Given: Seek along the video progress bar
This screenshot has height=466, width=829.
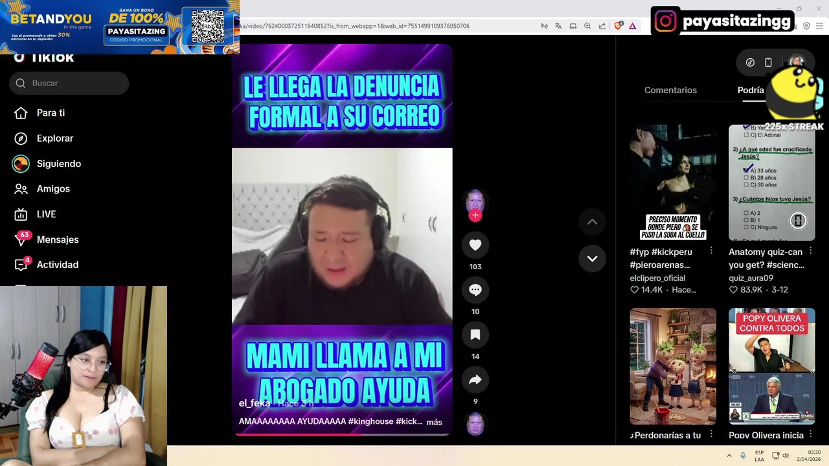Looking at the screenshot, I should 342,434.
